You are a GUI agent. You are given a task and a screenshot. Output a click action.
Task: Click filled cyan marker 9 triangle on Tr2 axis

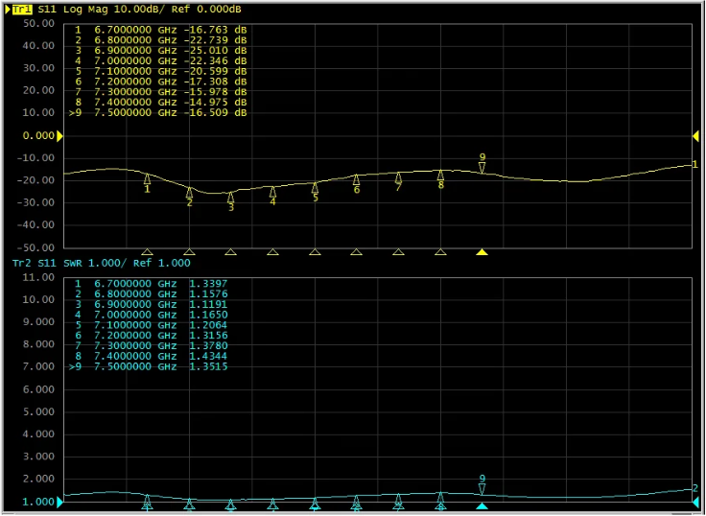point(482,506)
